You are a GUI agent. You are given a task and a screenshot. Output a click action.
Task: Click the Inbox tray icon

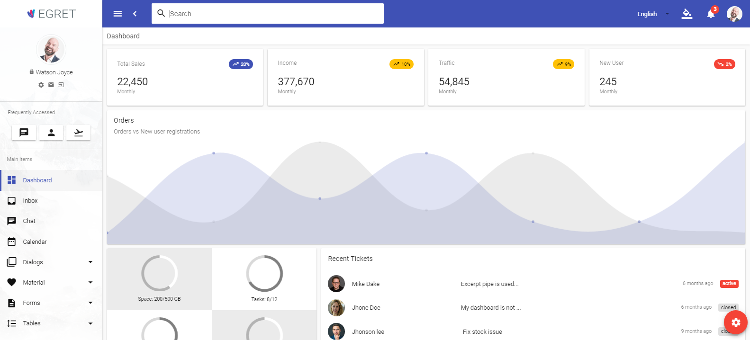[x=12, y=201]
